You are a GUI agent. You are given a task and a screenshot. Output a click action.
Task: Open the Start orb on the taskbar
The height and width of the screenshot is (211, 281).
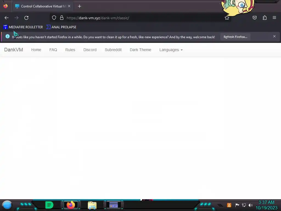click(7, 205)
